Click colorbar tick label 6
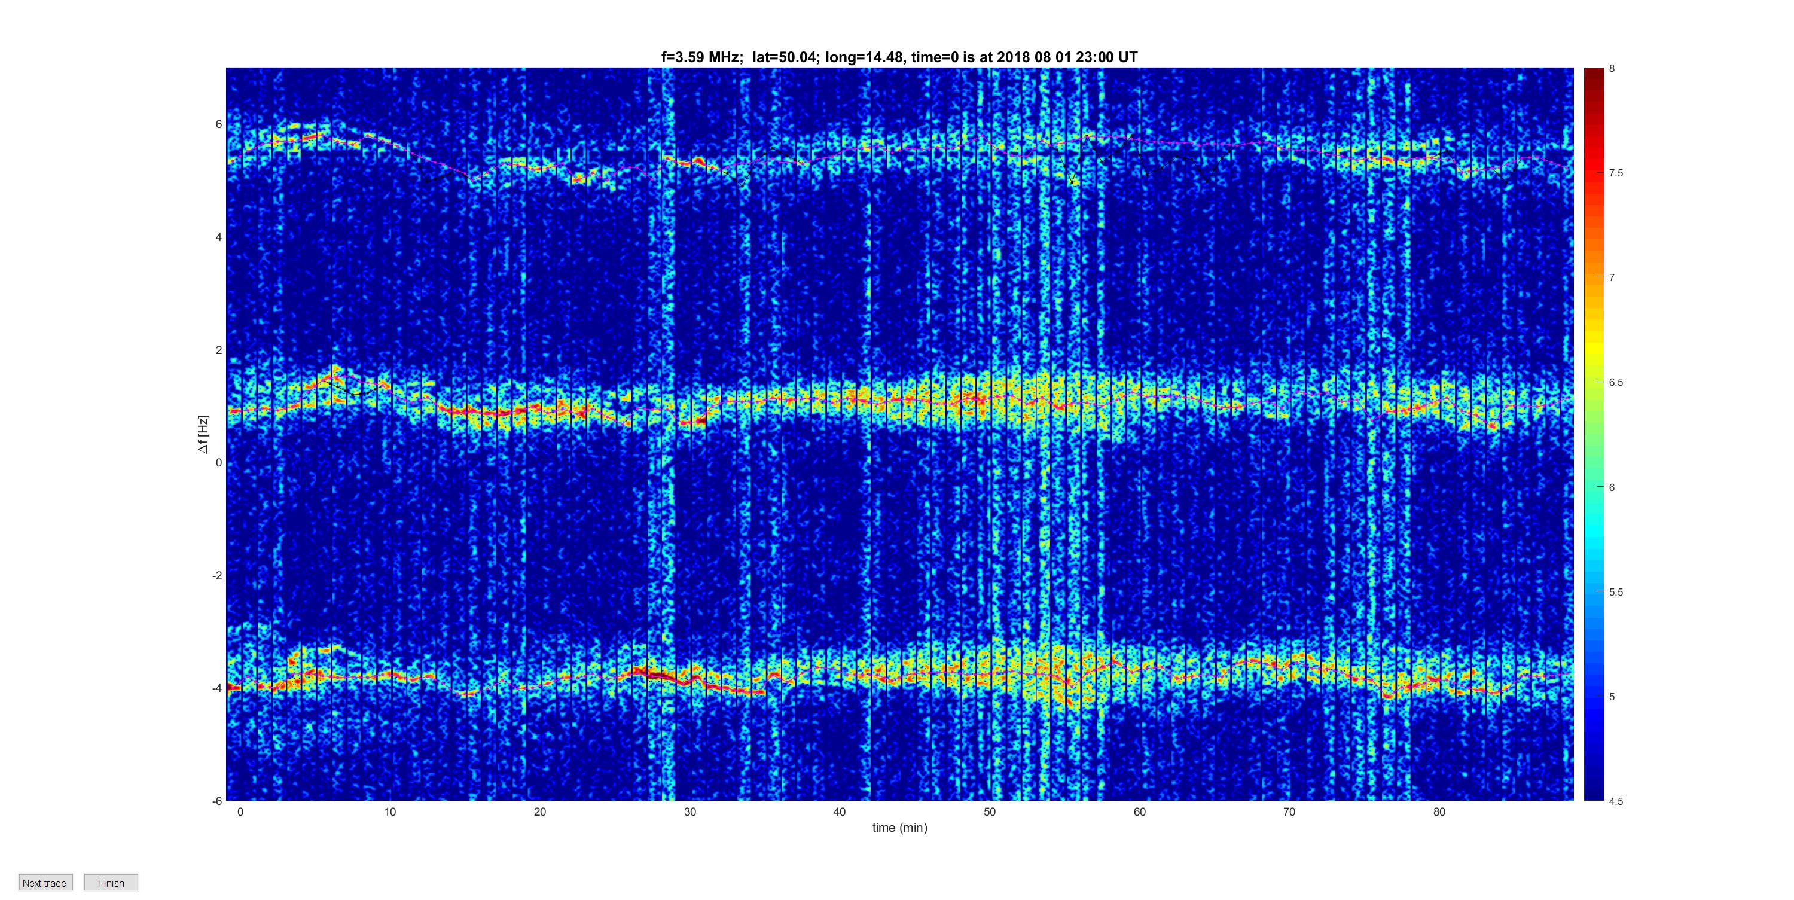The width and height of the screenshot is (1794, 900). click(1612, 487)
